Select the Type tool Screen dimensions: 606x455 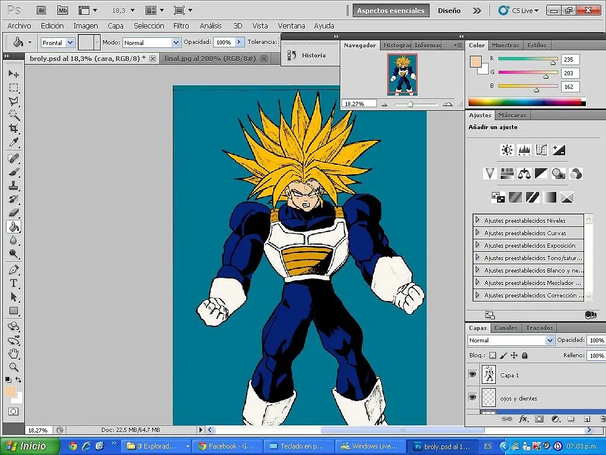14,283
